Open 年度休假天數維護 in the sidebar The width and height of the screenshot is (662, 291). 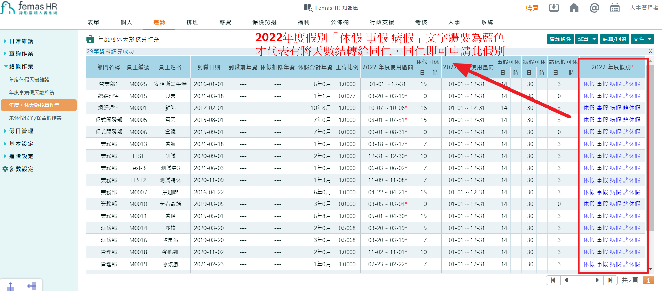[x=29, y=80]
